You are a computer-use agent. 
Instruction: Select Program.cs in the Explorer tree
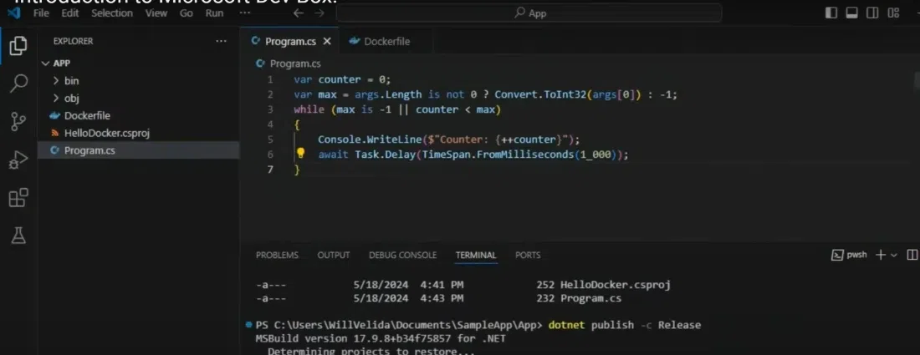139,150
